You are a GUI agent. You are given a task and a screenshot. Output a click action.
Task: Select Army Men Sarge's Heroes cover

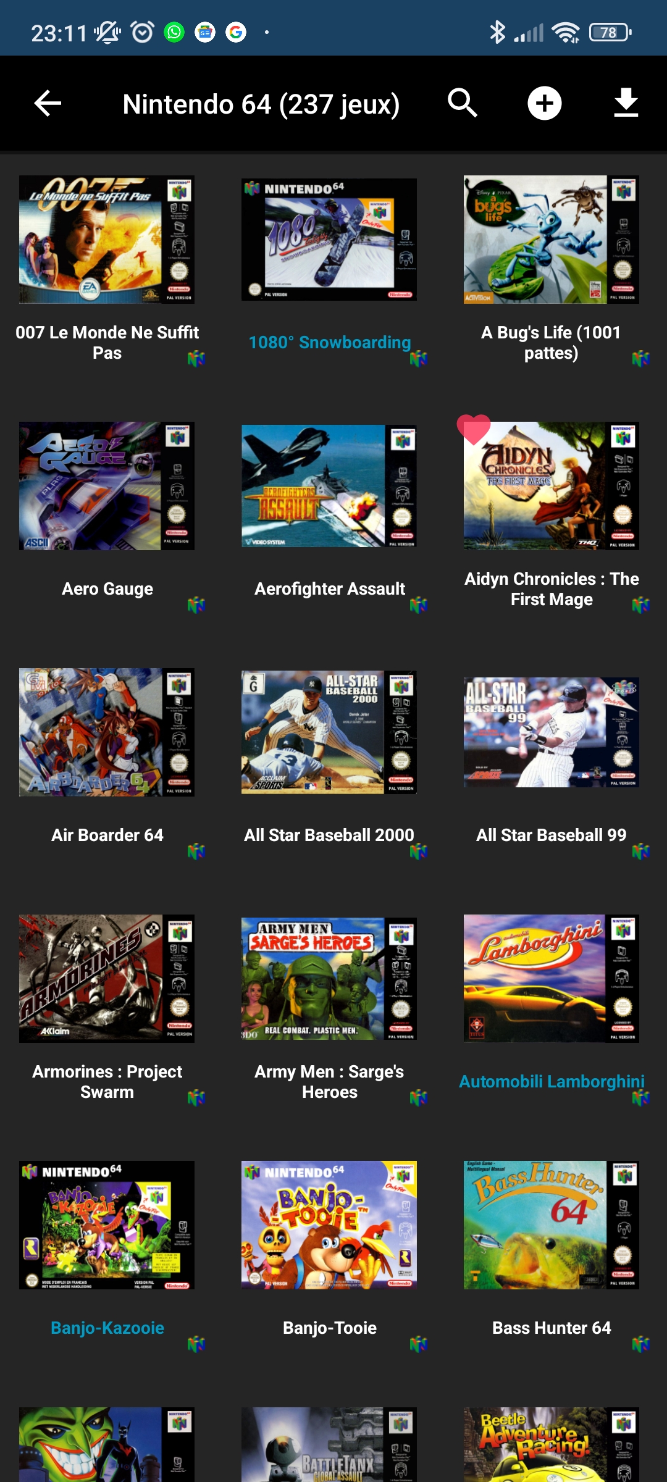(x=329, y=979)
